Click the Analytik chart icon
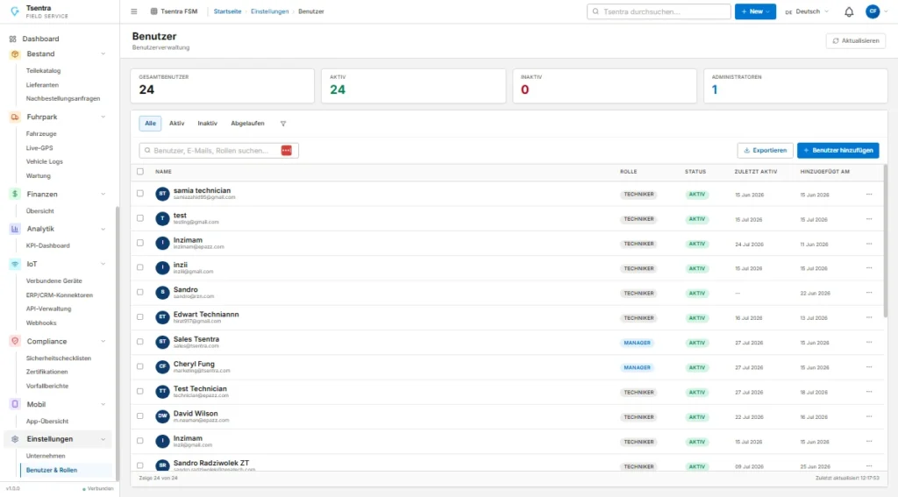Screen dimensions: 898x497 (x=15, y=229)
